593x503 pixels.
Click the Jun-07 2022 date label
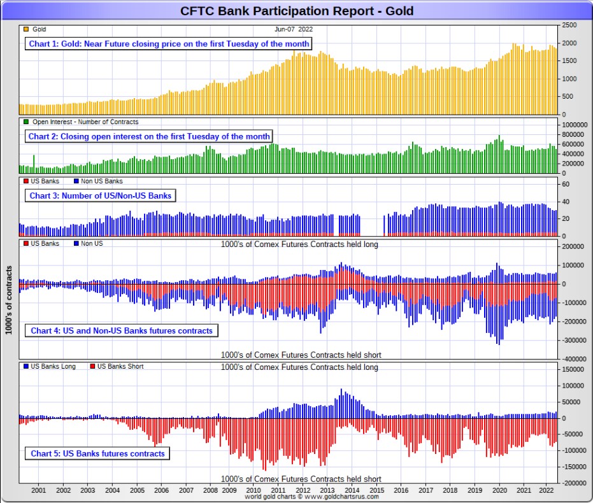[x=294, y=29]
